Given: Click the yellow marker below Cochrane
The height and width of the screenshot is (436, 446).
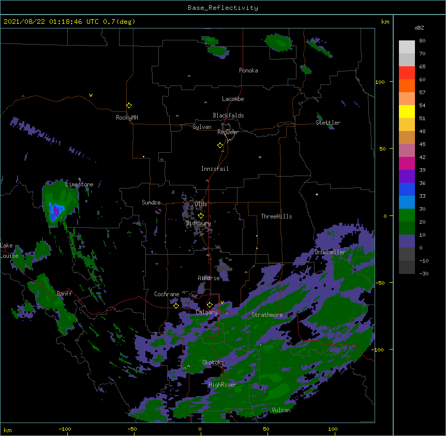Looking at the screenshot, I should 176,306.
